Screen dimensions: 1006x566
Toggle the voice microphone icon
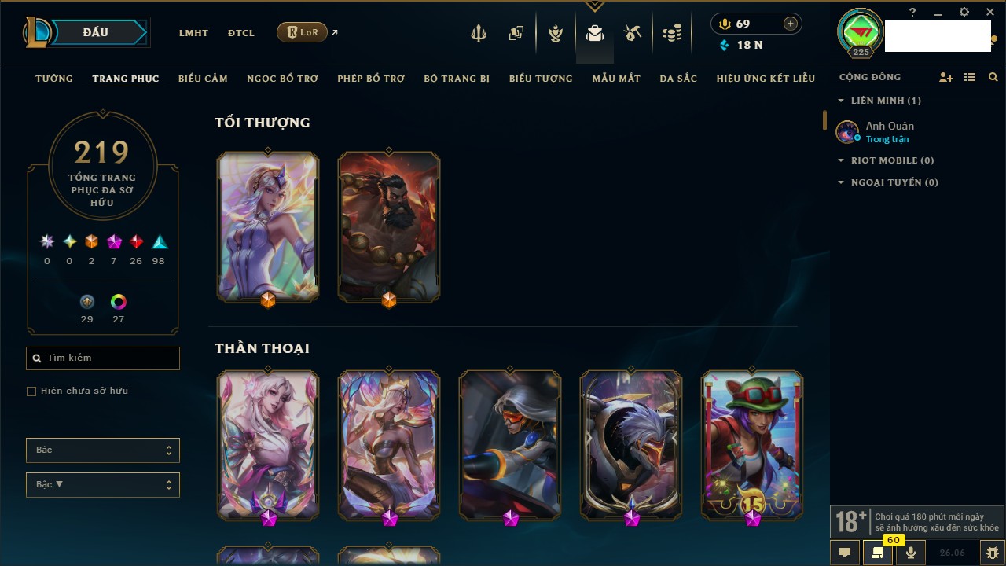coord(911,553)
